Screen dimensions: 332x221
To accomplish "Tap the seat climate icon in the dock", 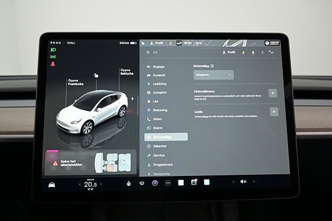I will [x=129, y=183].
